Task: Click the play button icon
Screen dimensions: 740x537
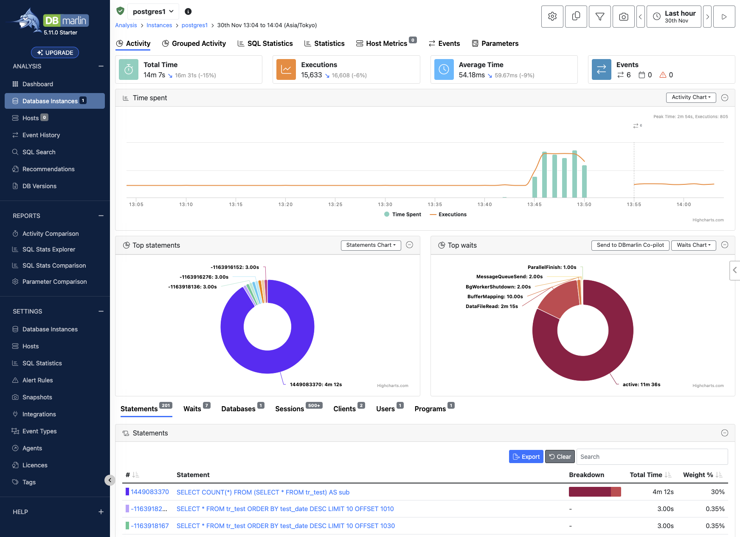Action: (724, 17)
